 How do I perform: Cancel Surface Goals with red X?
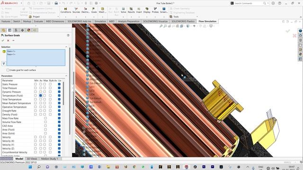click(x=8, y=41)
